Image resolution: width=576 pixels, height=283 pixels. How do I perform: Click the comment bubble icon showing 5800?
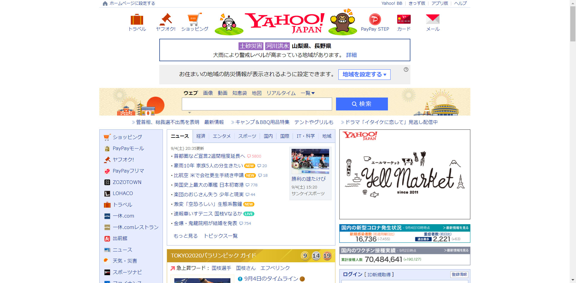coord(249,156)
